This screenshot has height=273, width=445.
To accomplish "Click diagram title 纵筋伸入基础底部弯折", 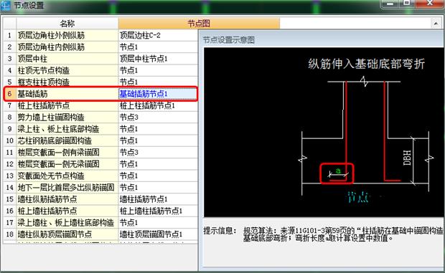I will (x=366, y=64).
